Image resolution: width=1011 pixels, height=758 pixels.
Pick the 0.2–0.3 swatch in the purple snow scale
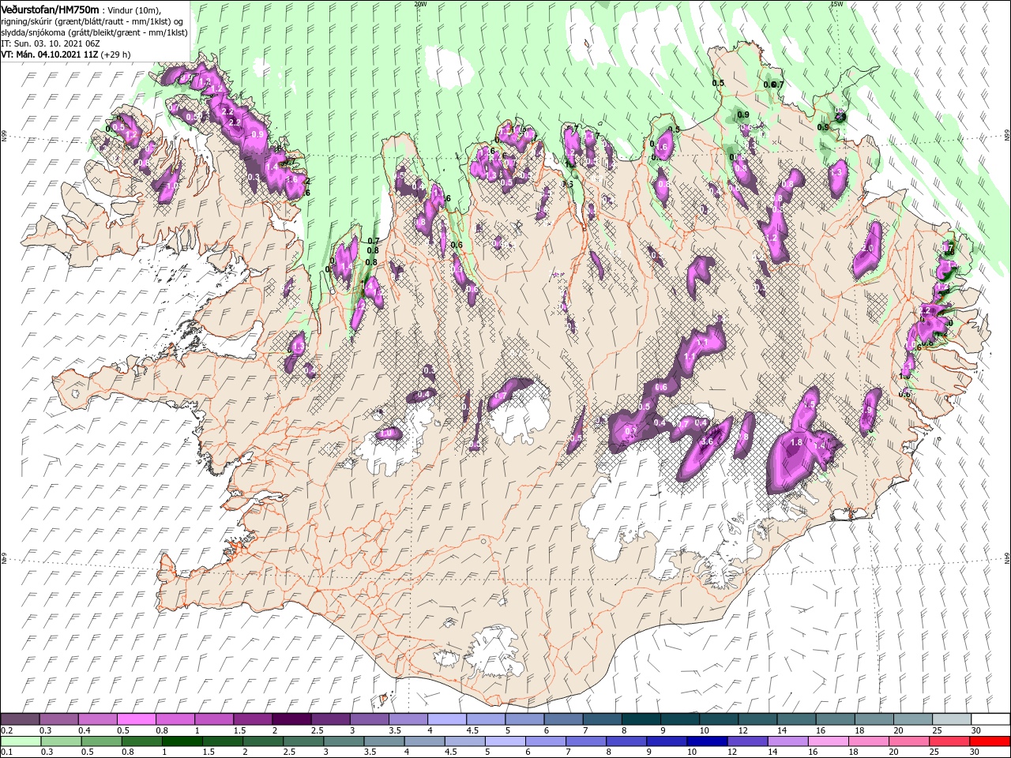tap(20, 719)
